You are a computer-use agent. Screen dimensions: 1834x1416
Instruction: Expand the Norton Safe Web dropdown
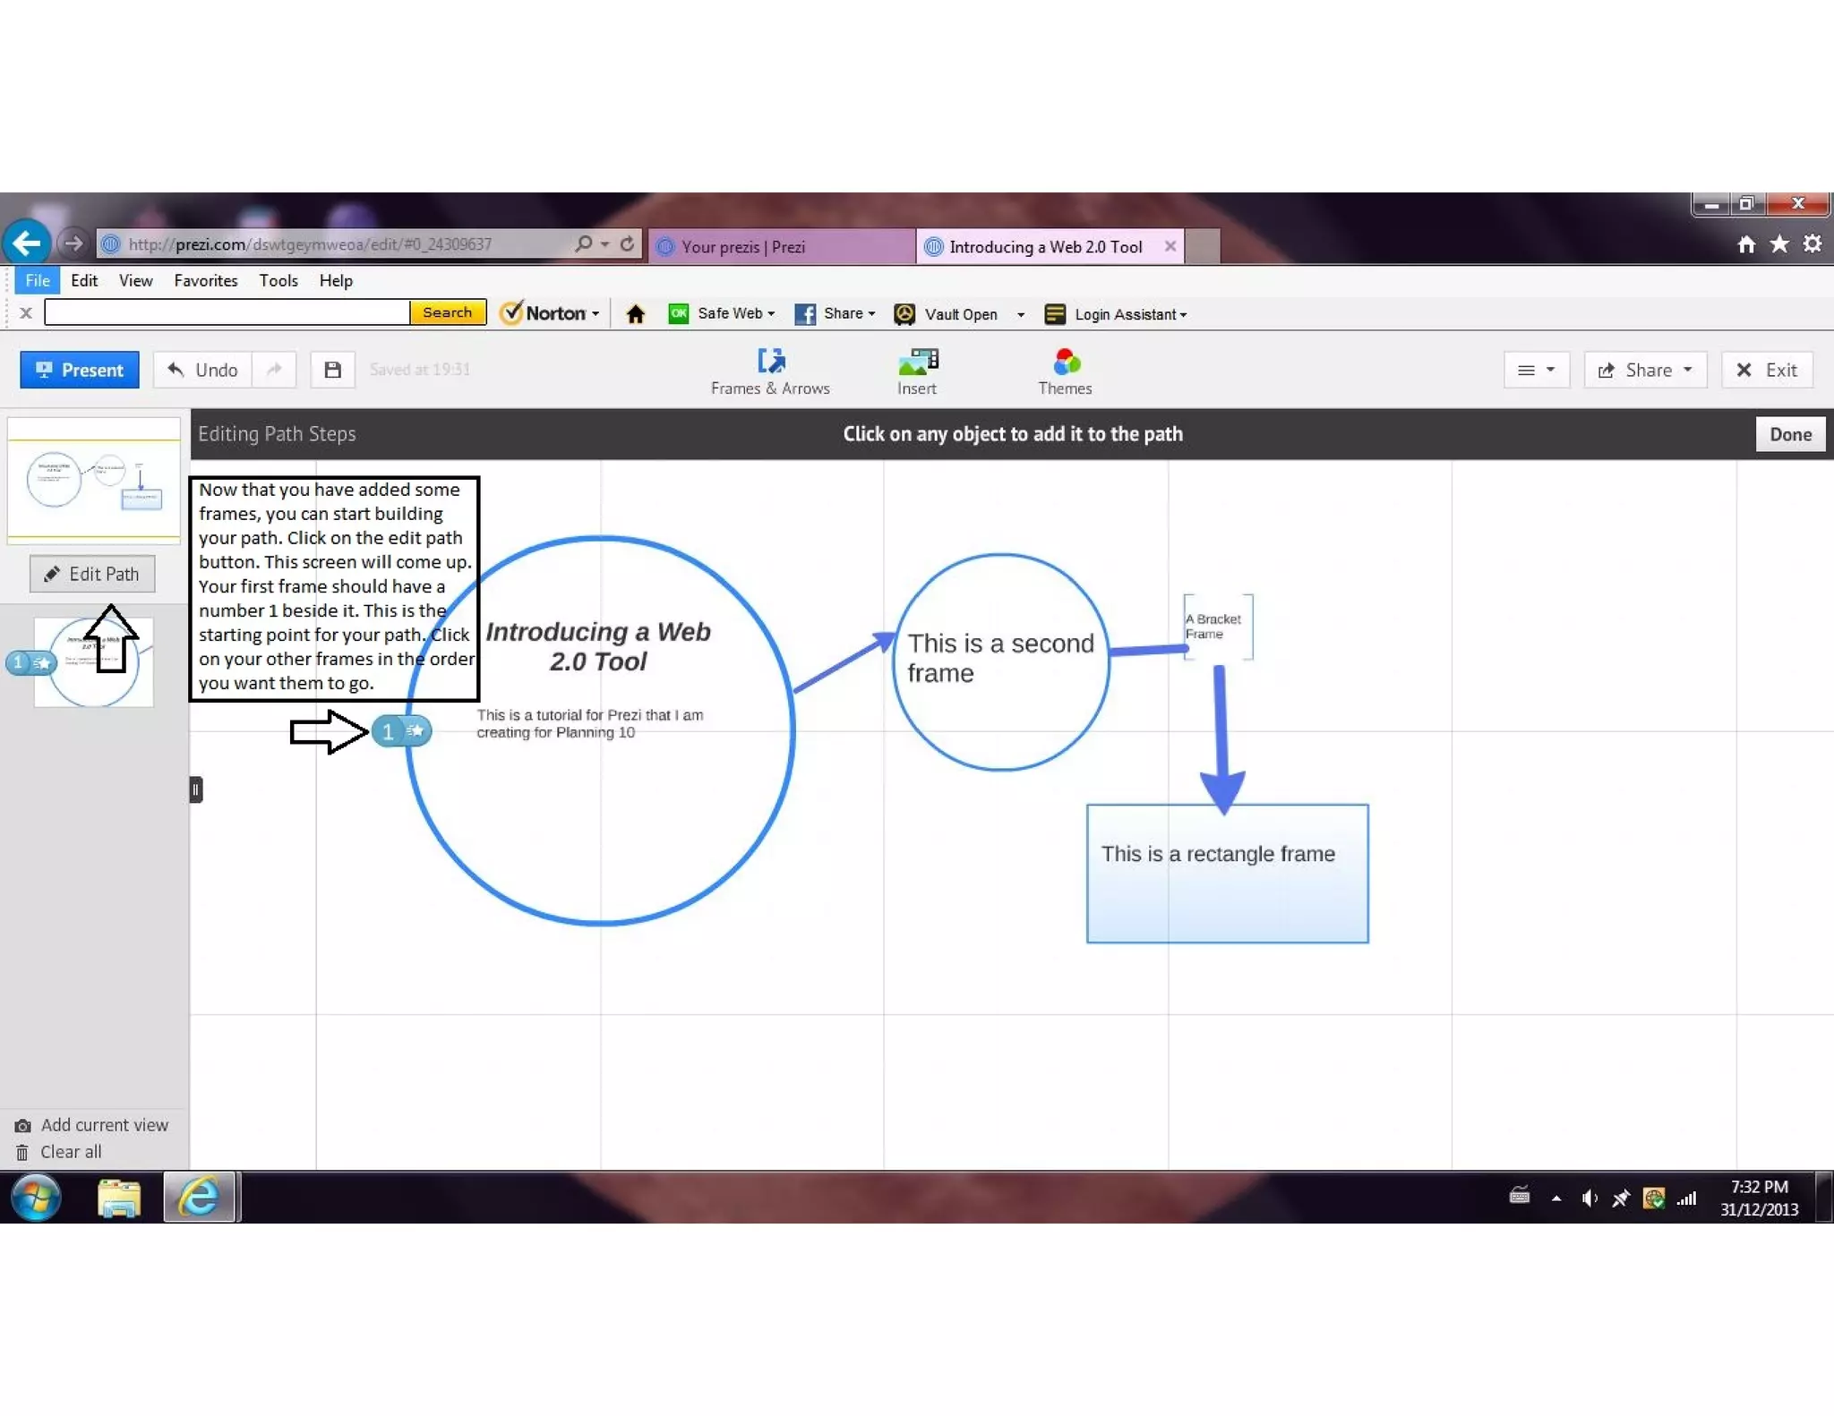coord(770,314)
